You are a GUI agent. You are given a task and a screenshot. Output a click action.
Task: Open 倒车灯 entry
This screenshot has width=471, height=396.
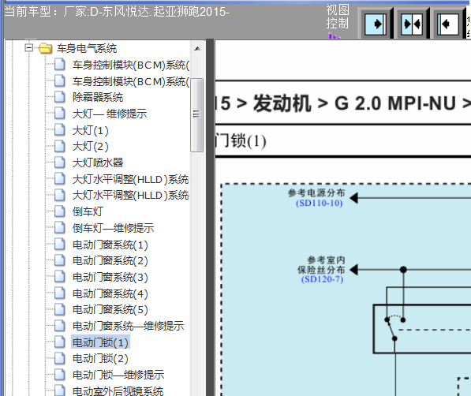(x=88, y=211)
